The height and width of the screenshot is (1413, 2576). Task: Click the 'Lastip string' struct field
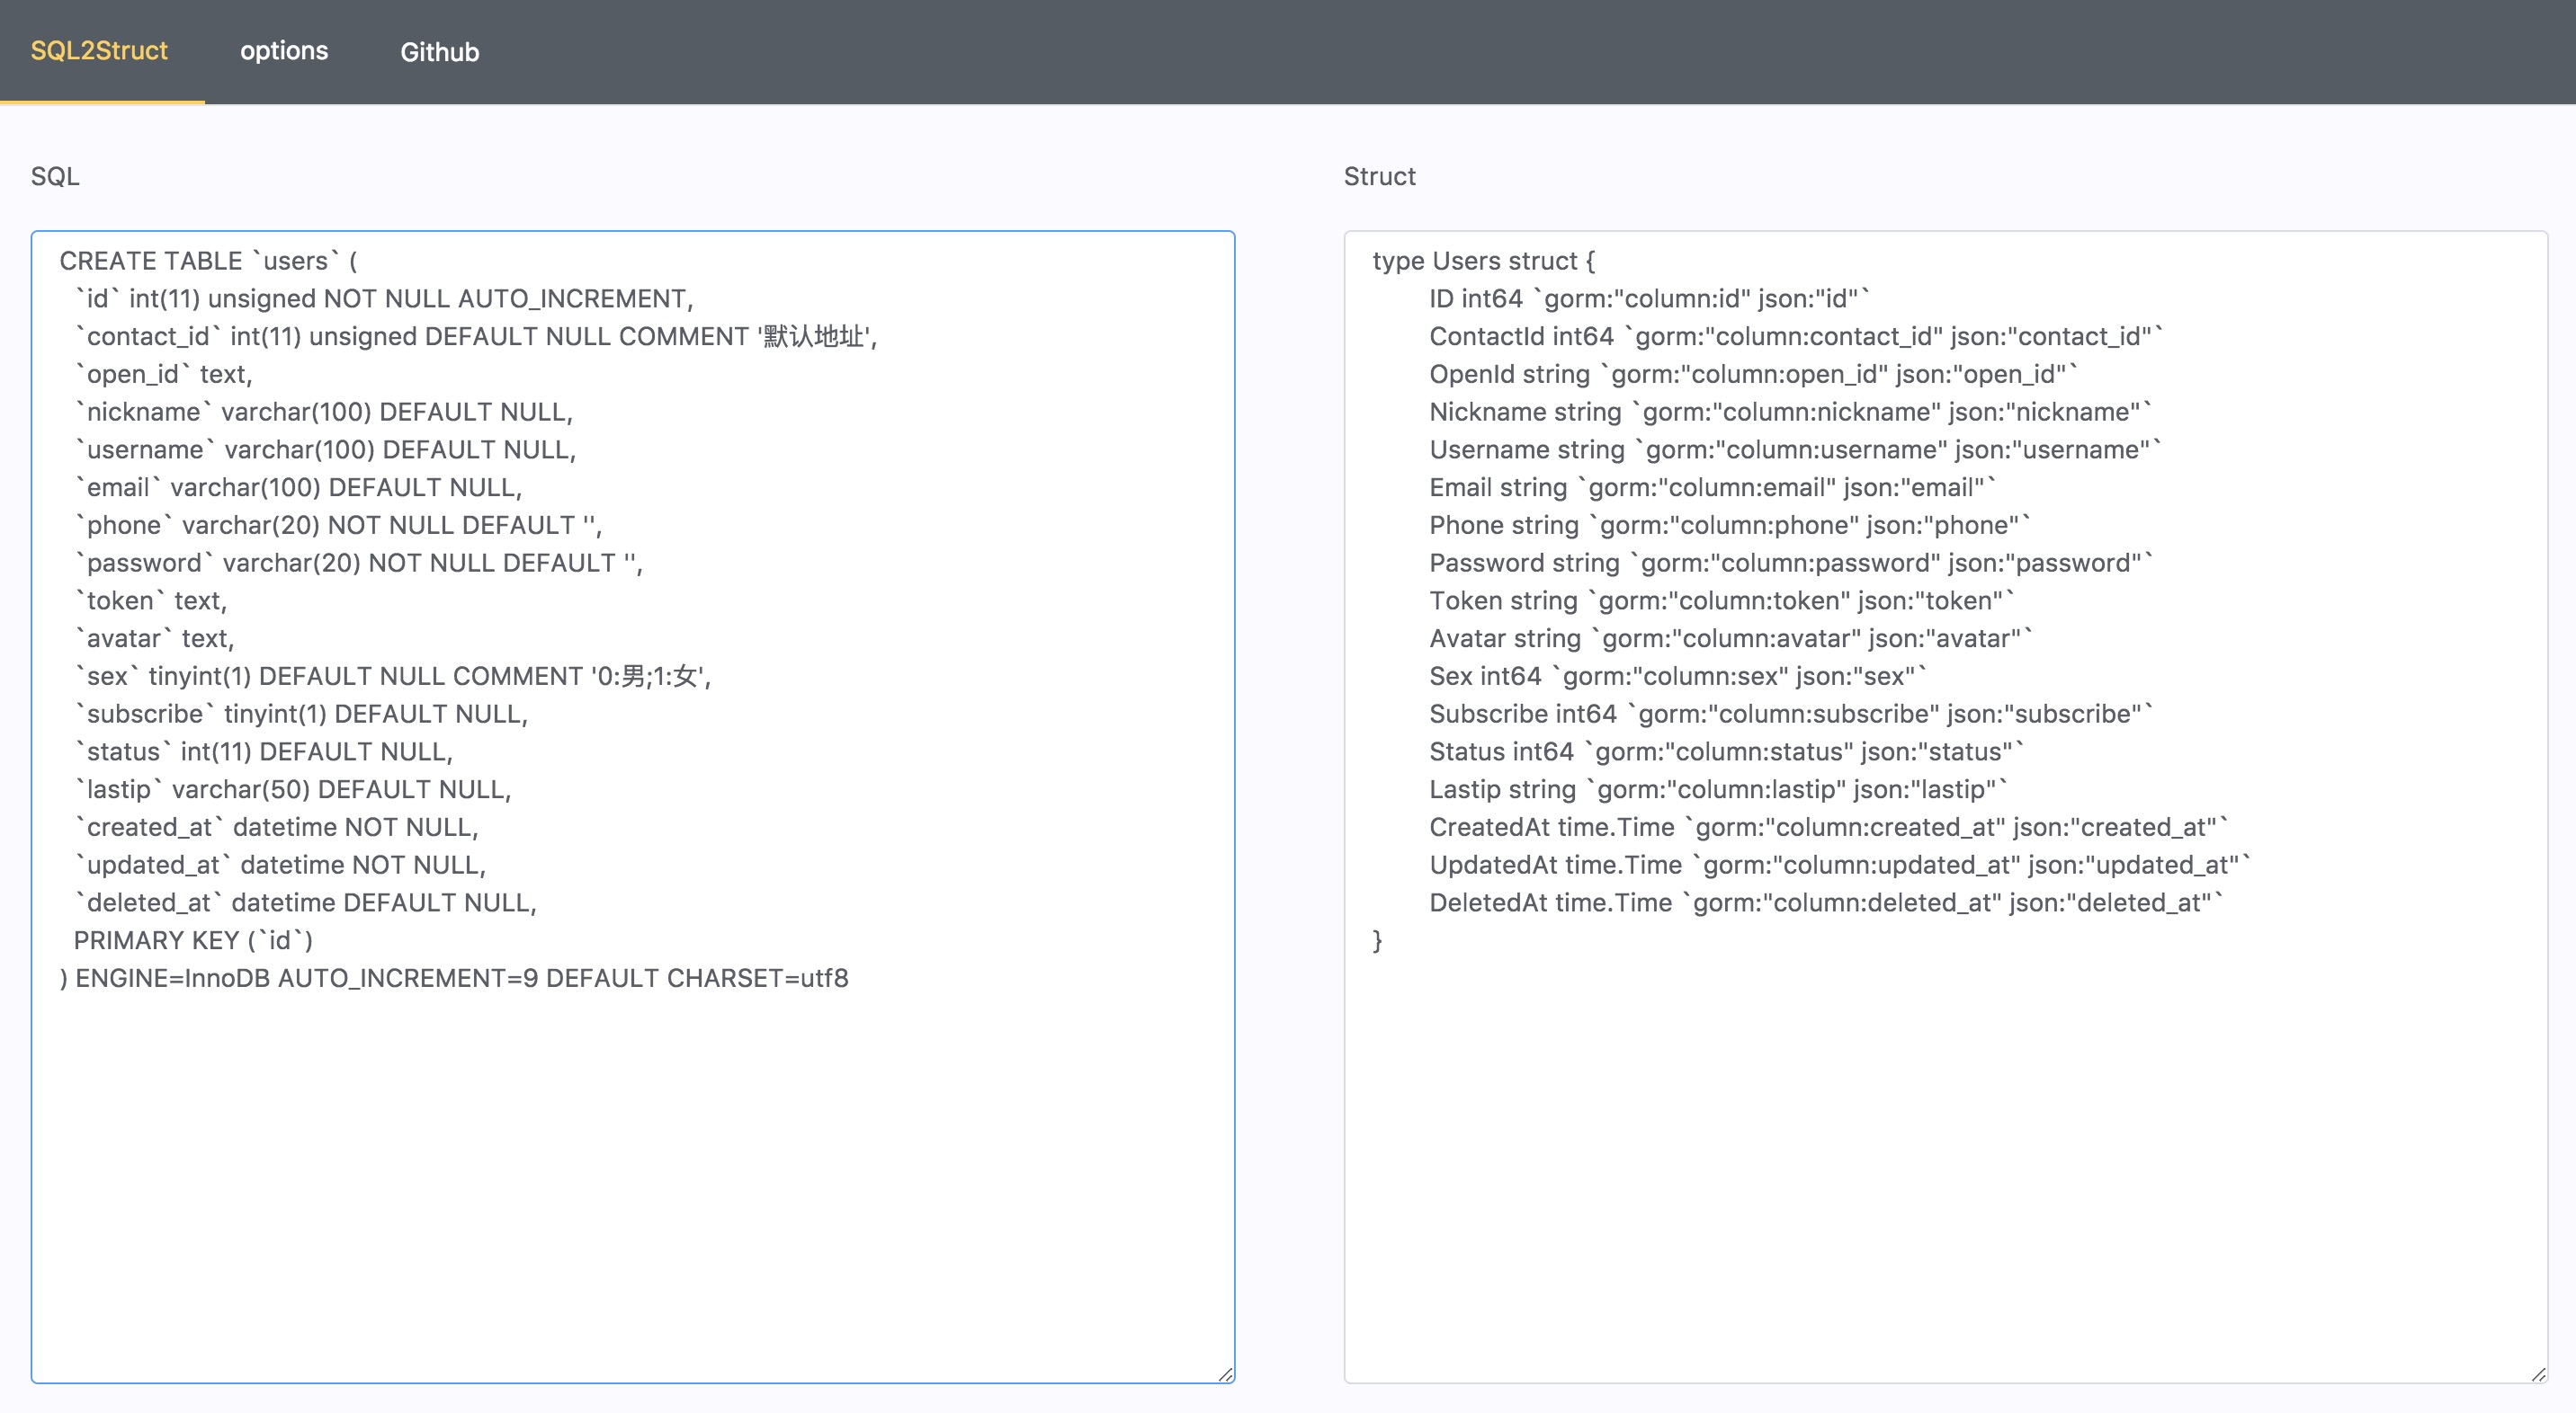pyautogui.click(x=1719, y=789)
